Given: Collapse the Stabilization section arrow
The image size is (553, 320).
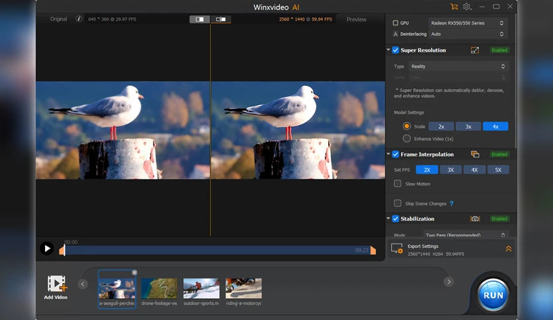Looking at the screenshot, I should [388, 219].
